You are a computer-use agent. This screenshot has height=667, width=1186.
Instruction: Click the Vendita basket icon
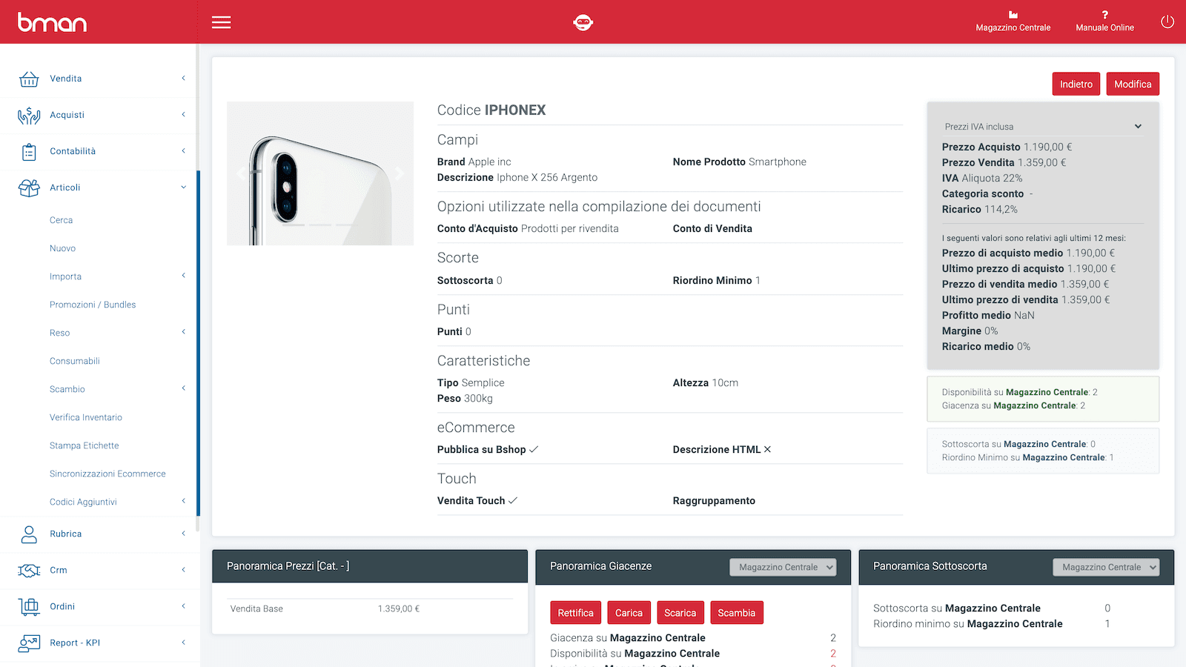point(29,79)
